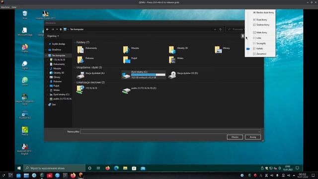Select Inventor Fusion 2013 desktop shortcut

pos(45,15)
